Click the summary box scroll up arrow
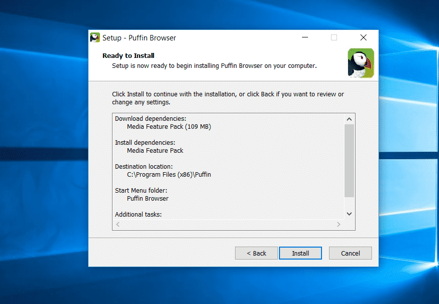439x304 pixels. tap(349, 119)
